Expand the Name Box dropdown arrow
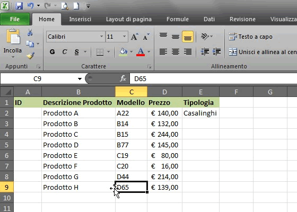This screenshot has width=297, height=212. 80,79
